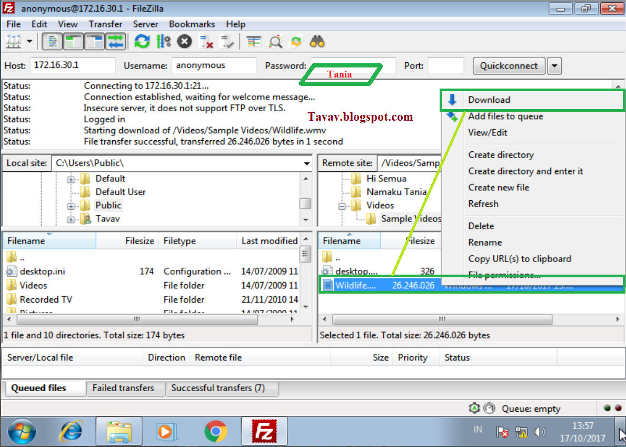Select Namaku Tania folder in remote tree
This screenshot has width=626, height=447.
coord(396,192)
